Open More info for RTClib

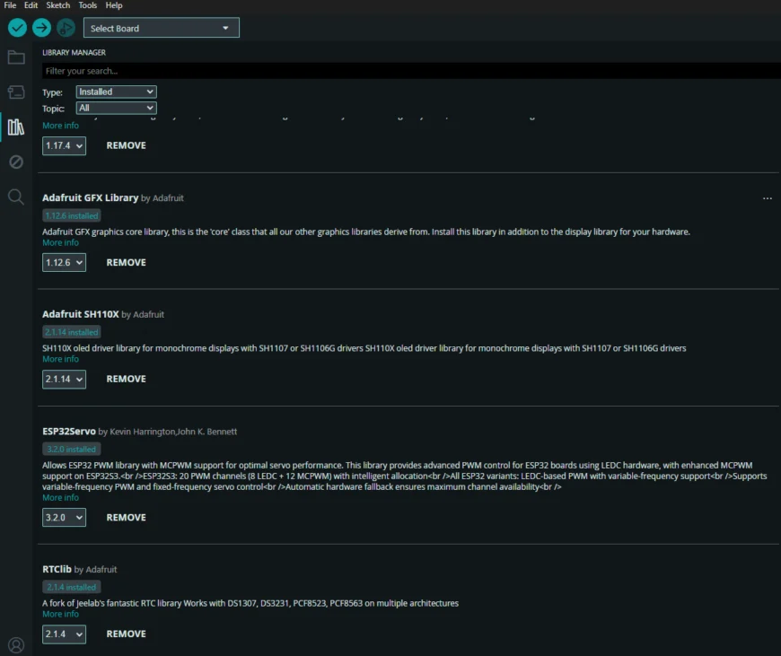(60, 614)
